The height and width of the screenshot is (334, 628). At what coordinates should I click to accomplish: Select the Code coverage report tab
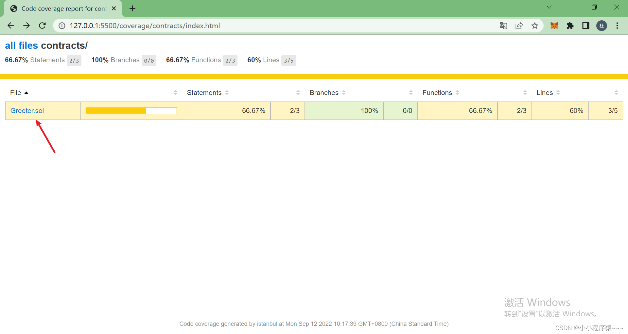point(63,9)
